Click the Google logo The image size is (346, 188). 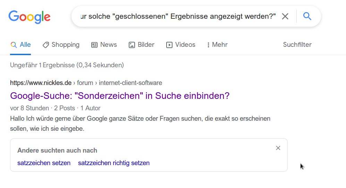coord(29,17)
